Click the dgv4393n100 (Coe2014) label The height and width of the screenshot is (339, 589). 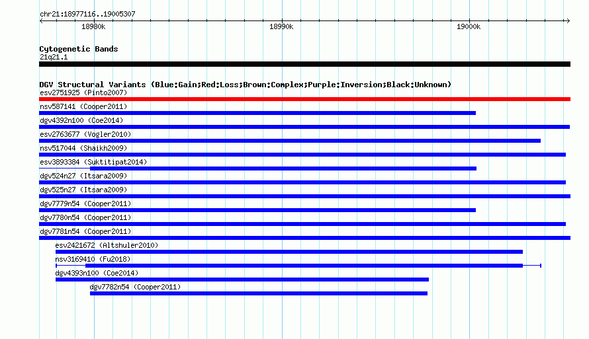[x=97, y=273]
